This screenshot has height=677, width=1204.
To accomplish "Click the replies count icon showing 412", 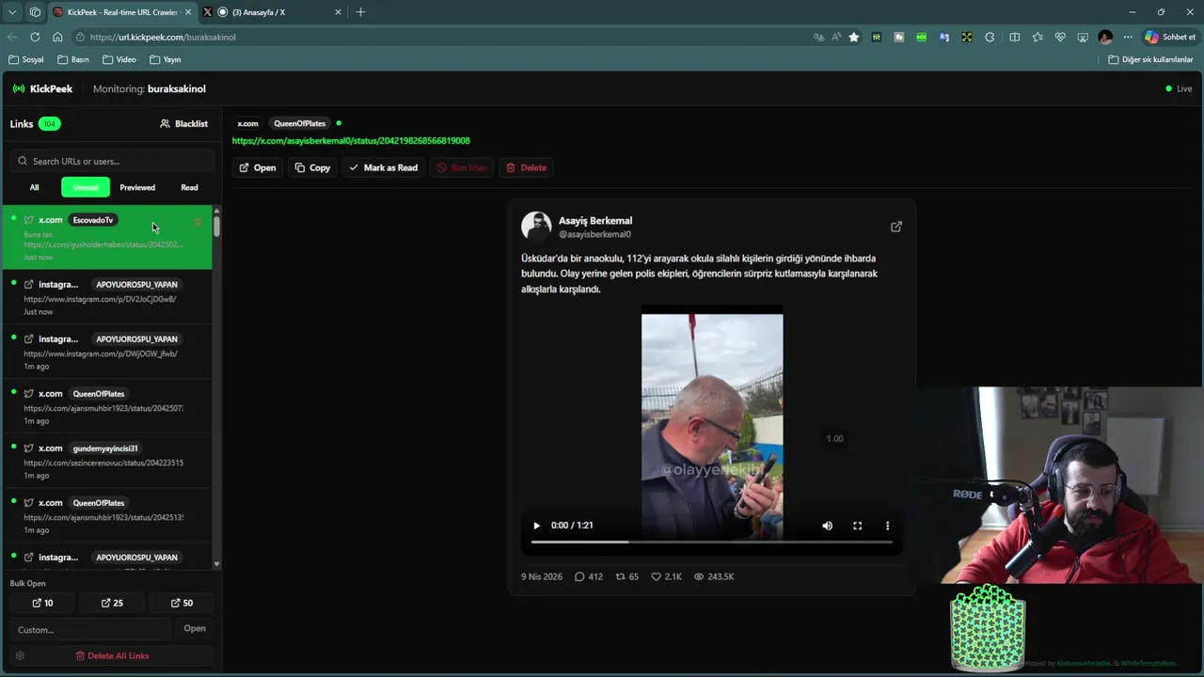I will pos(579,576).
